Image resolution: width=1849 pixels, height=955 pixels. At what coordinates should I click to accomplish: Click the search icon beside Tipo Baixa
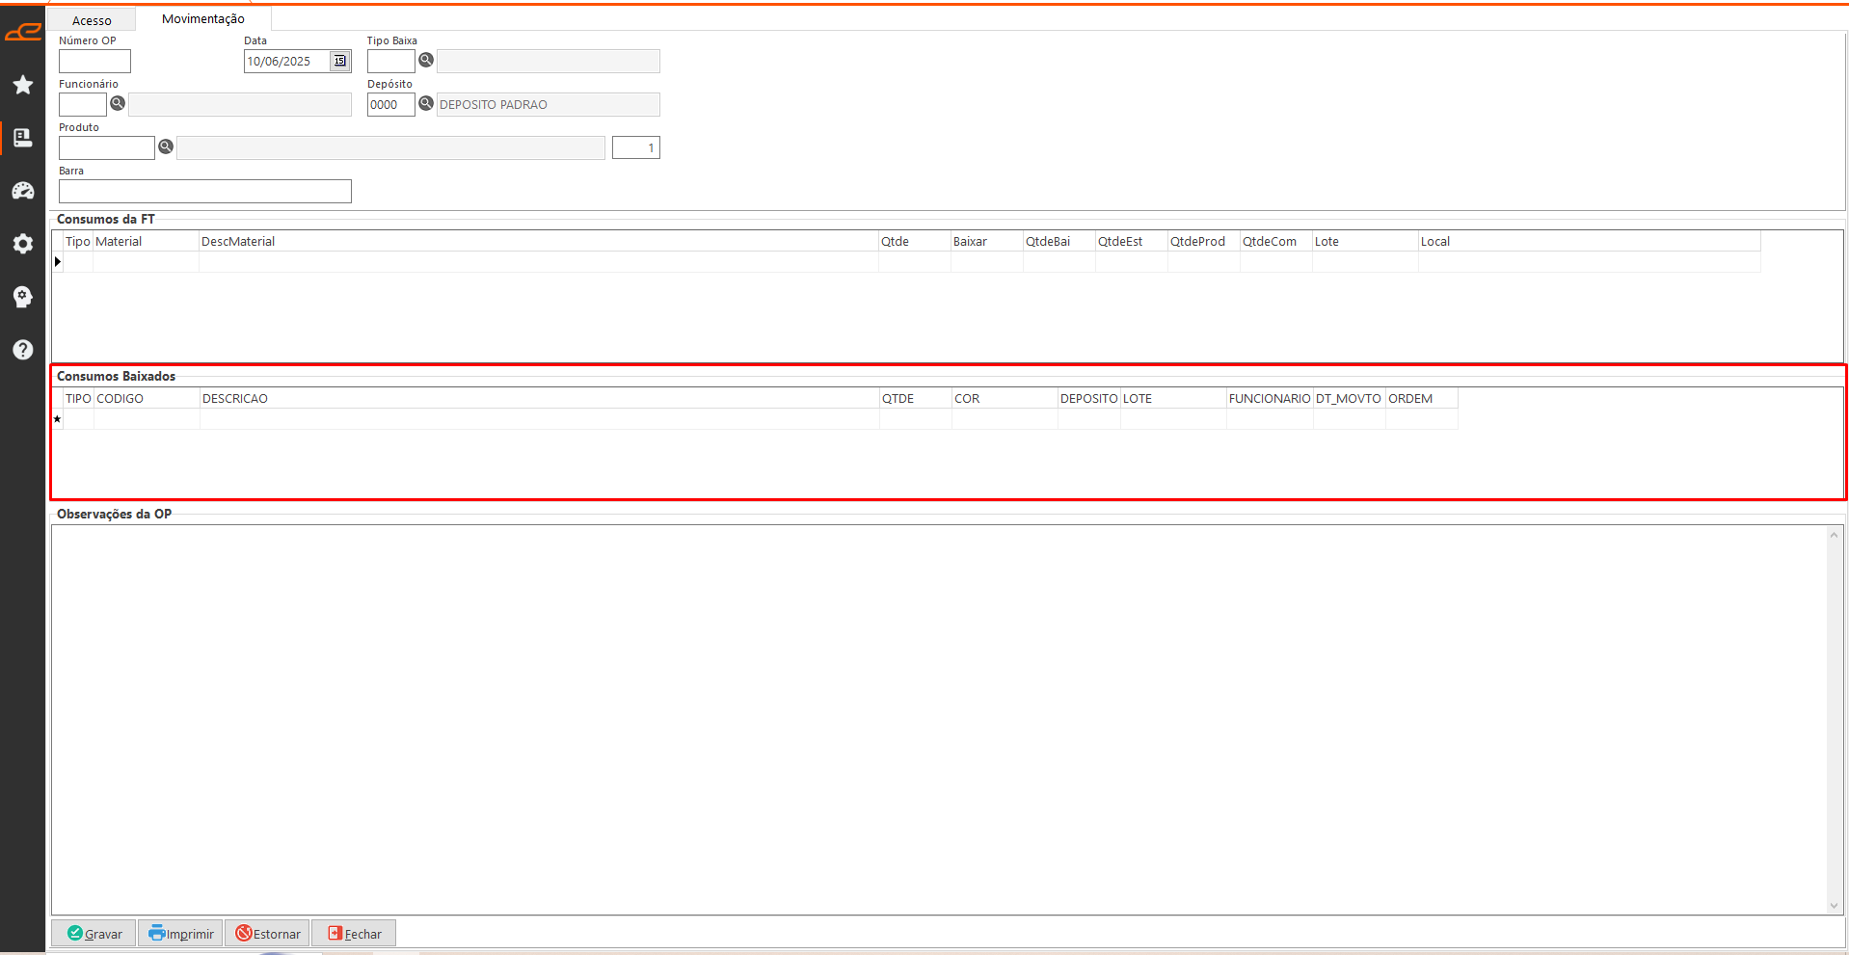[x=426, y=61]
